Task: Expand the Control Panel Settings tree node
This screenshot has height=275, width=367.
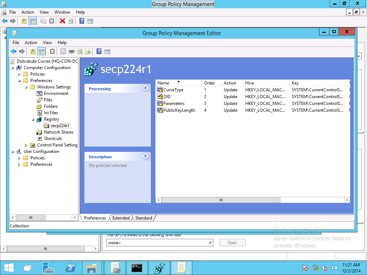Action: click(x=26, y=145)
